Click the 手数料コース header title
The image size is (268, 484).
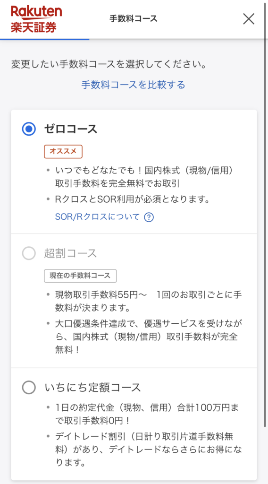pos(134,19)
